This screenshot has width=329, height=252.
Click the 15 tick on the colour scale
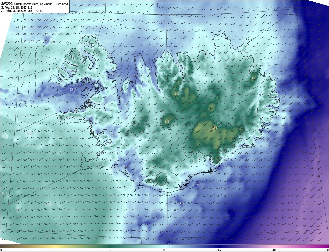click(x=219, y=250)
